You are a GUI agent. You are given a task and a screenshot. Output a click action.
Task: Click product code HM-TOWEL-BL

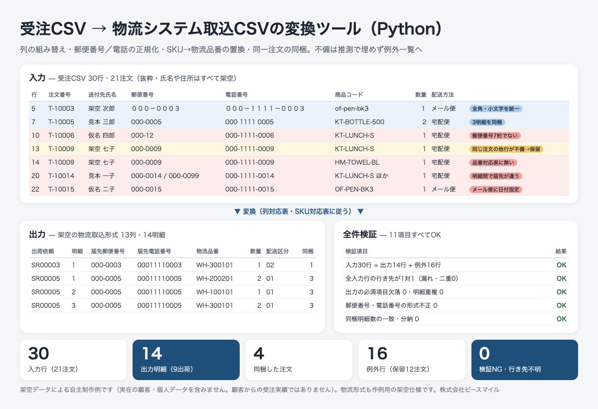357,162
